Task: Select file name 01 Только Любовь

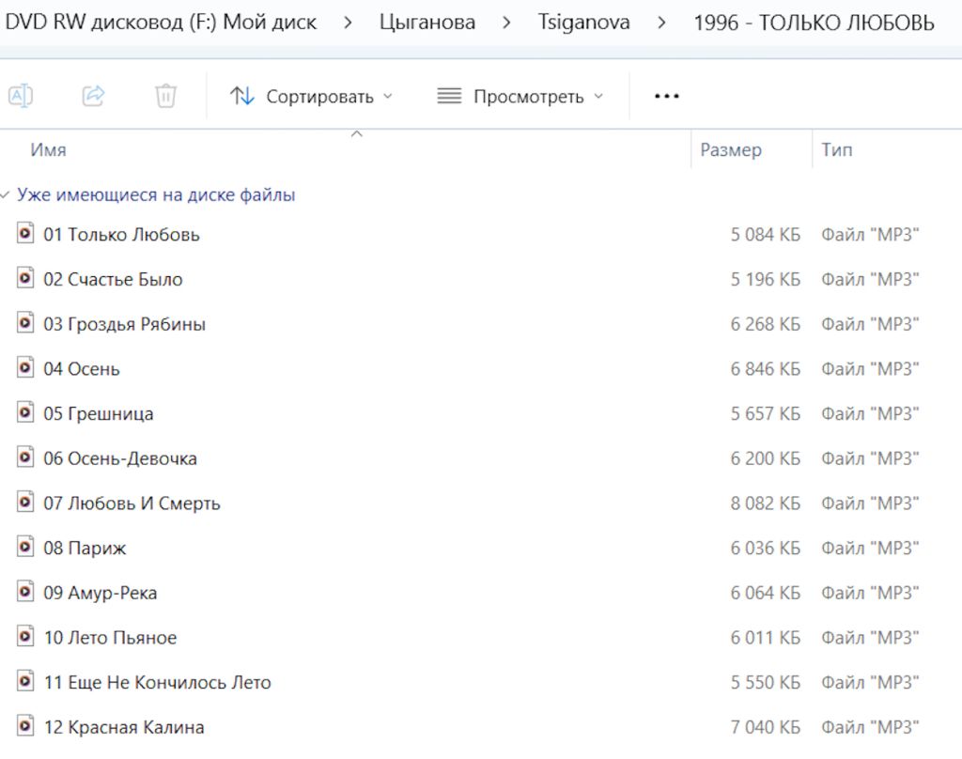Action: tap(121, 235)
